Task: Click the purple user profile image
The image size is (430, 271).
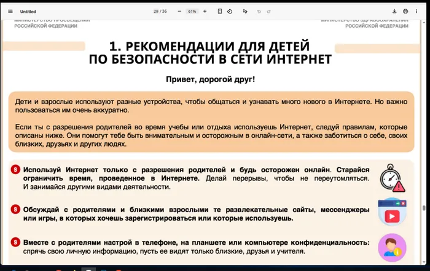Action: pos(391,247)
